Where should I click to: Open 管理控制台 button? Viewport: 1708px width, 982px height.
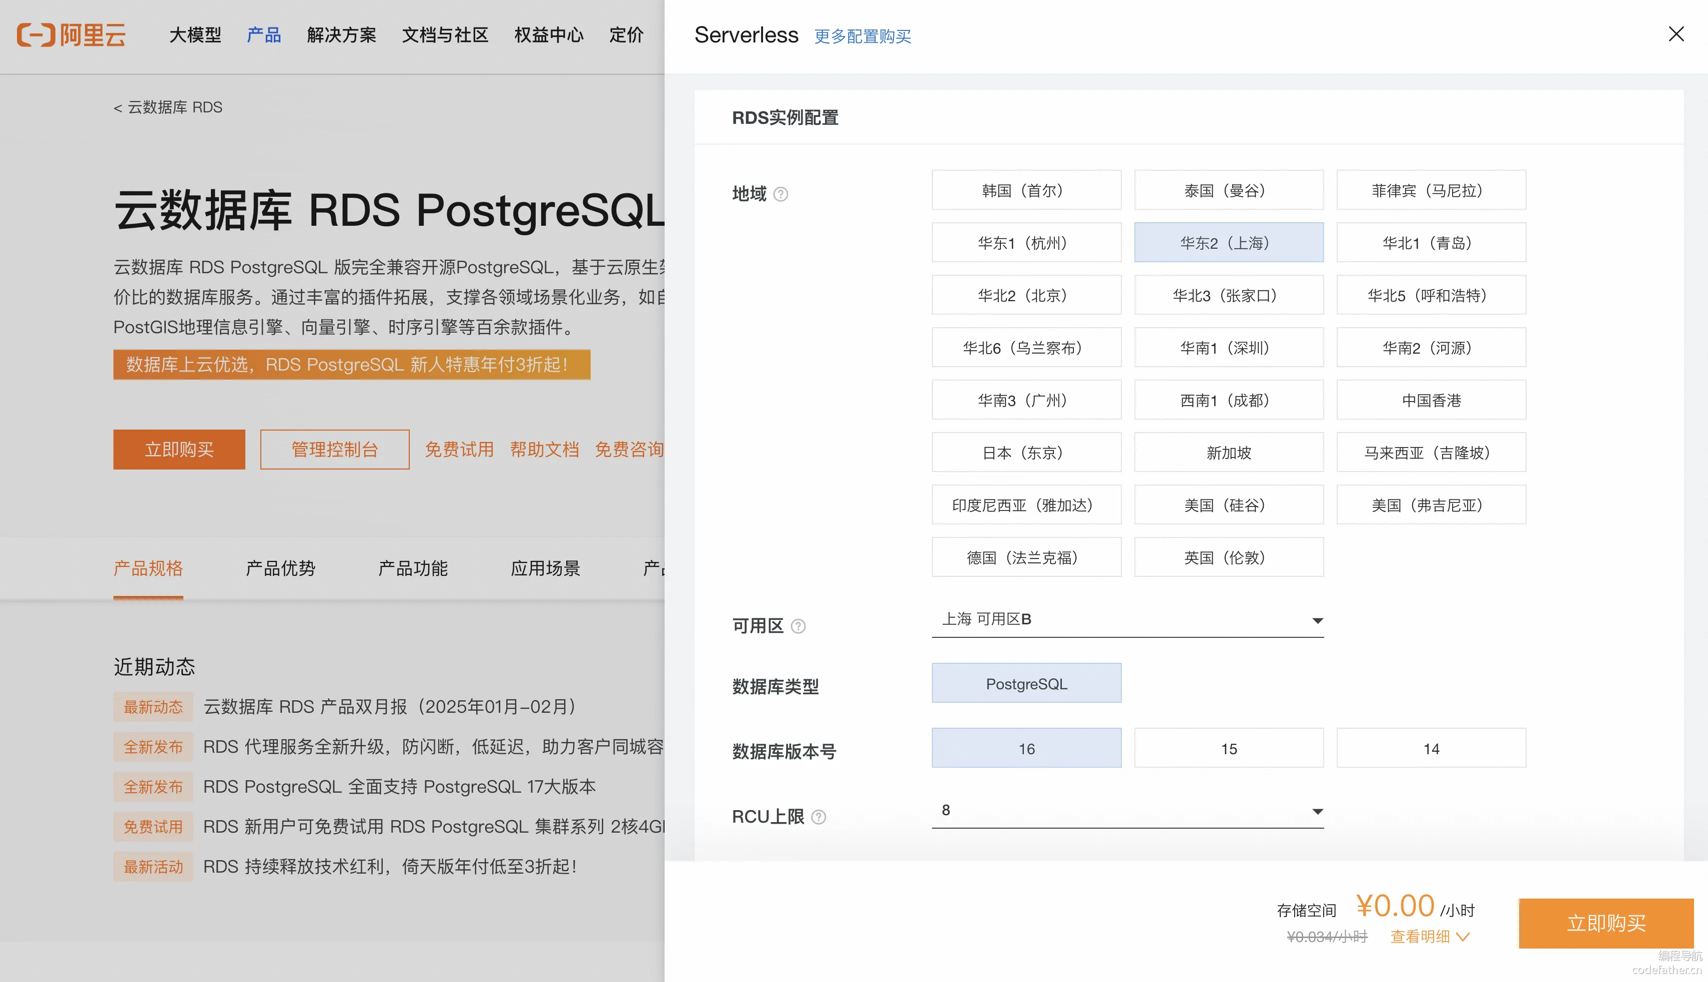click(x=335, y=450)
